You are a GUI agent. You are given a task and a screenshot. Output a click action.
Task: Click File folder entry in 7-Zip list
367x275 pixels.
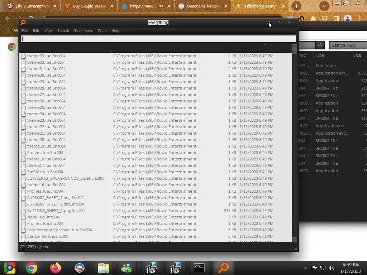pos(326,66)
